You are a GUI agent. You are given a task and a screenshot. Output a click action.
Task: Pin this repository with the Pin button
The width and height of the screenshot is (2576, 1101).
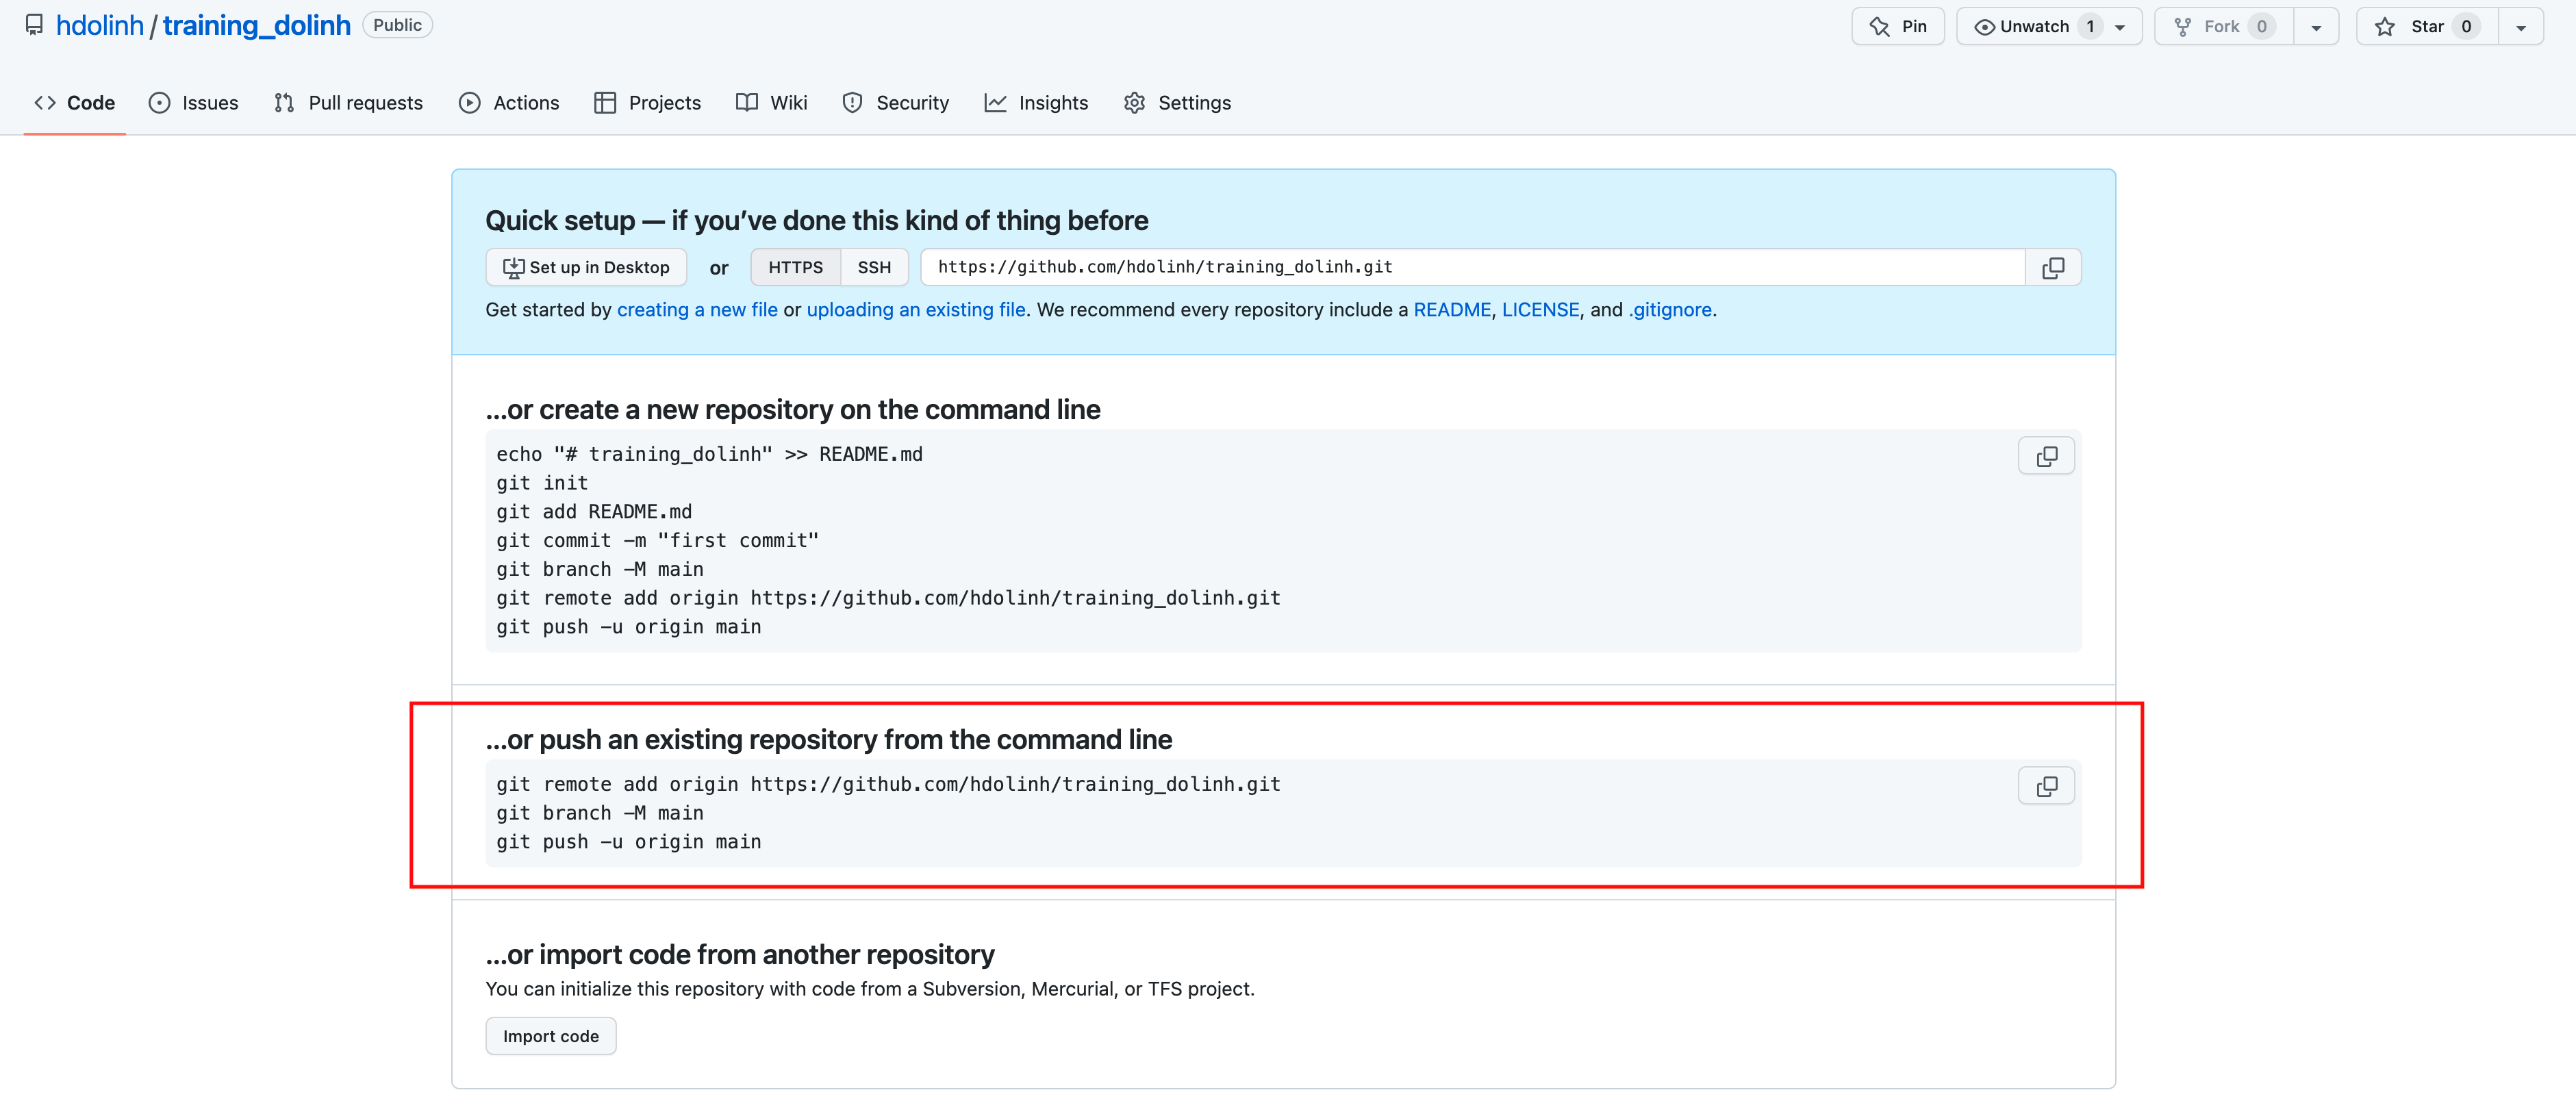pyautogui.click(x=1897, y=27)
